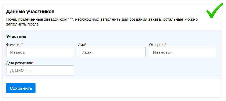The width and height of the screenshot is (226, 101).
Task: Click the Имя field label
Action: 81,45
